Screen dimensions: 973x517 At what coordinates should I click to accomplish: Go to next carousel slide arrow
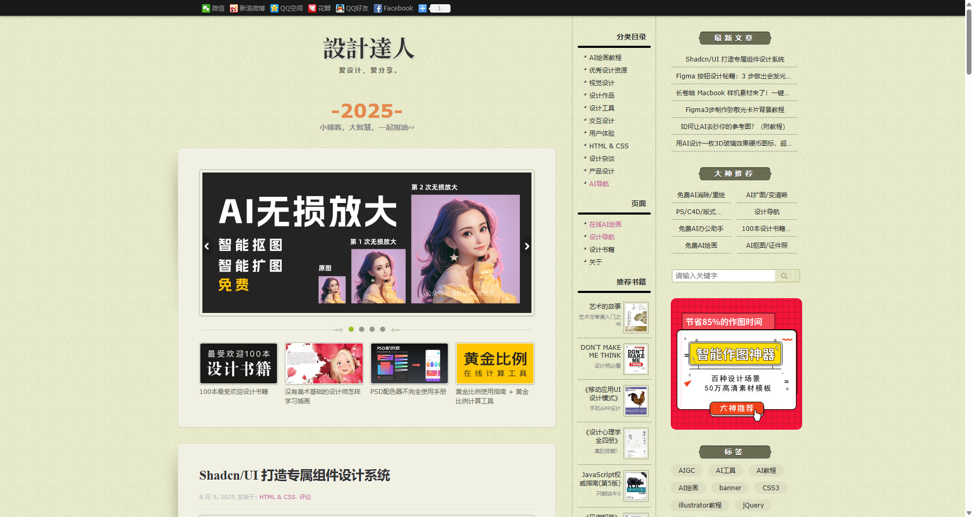(527, 246)
